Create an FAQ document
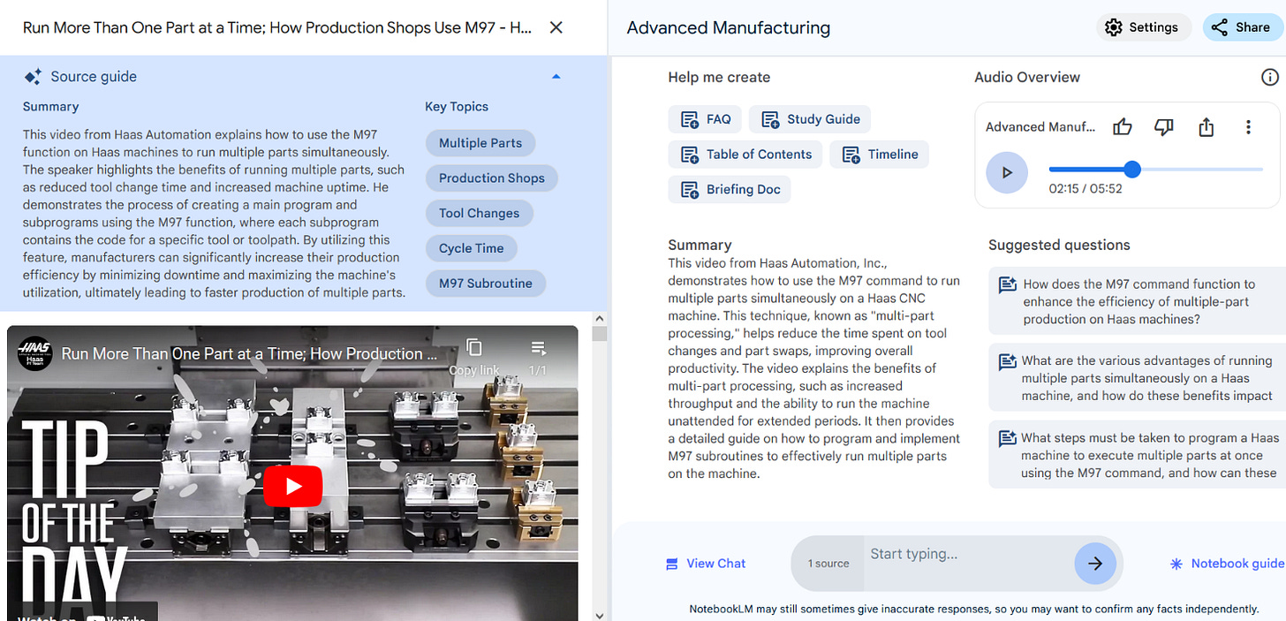The width and height of the screenshot is (1286, 621). click(x=705, y=119)
